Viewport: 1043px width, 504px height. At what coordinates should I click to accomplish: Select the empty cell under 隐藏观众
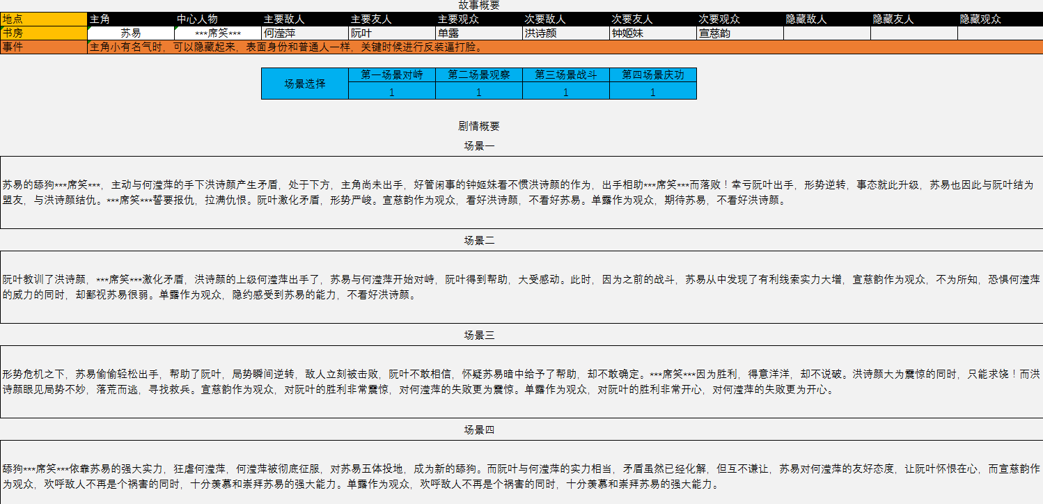(x=1001, y=33)
